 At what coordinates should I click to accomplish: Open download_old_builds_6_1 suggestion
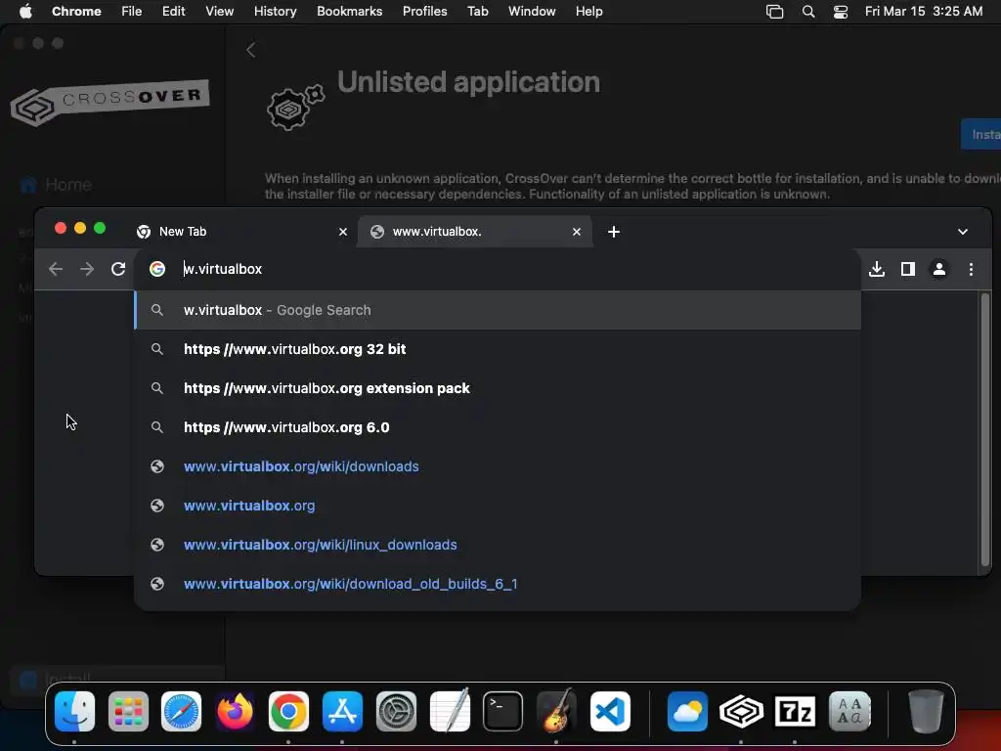[x=498, y=584]
